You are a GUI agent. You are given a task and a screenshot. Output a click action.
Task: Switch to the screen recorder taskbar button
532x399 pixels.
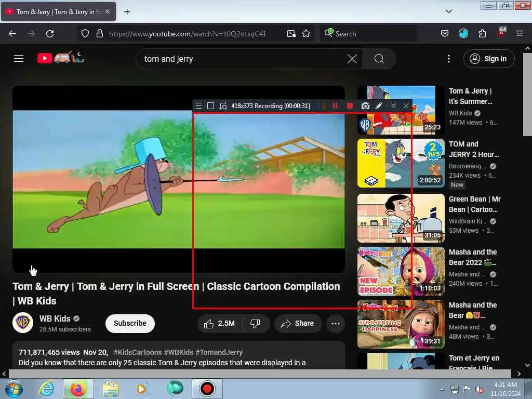207,389
